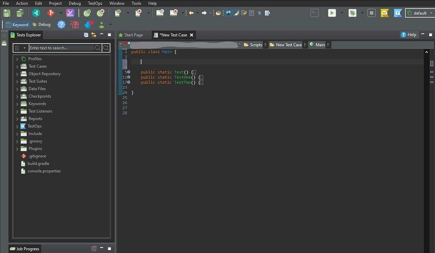
Task: Stop execution with the stop icon
Action: [371, 13]
